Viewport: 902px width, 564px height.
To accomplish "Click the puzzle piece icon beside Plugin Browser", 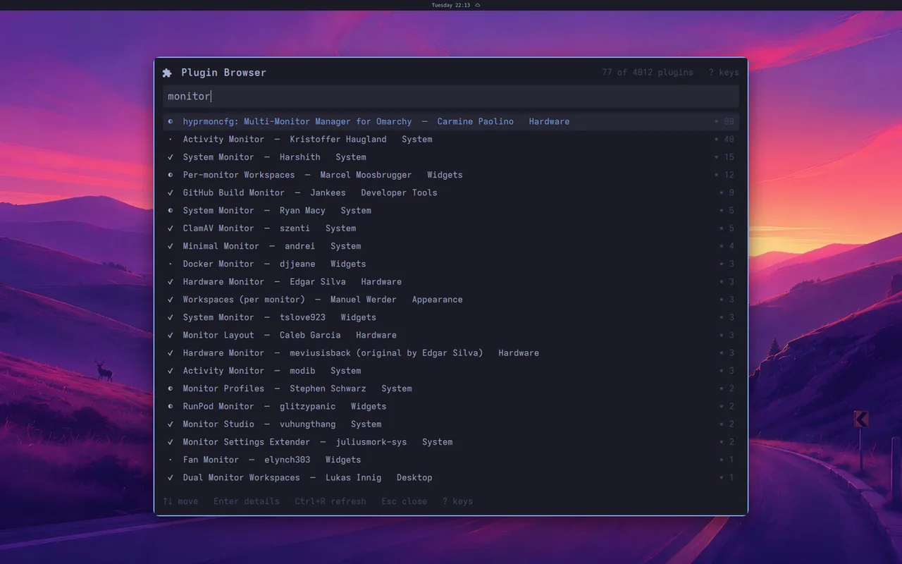I will tap(167, 73).
